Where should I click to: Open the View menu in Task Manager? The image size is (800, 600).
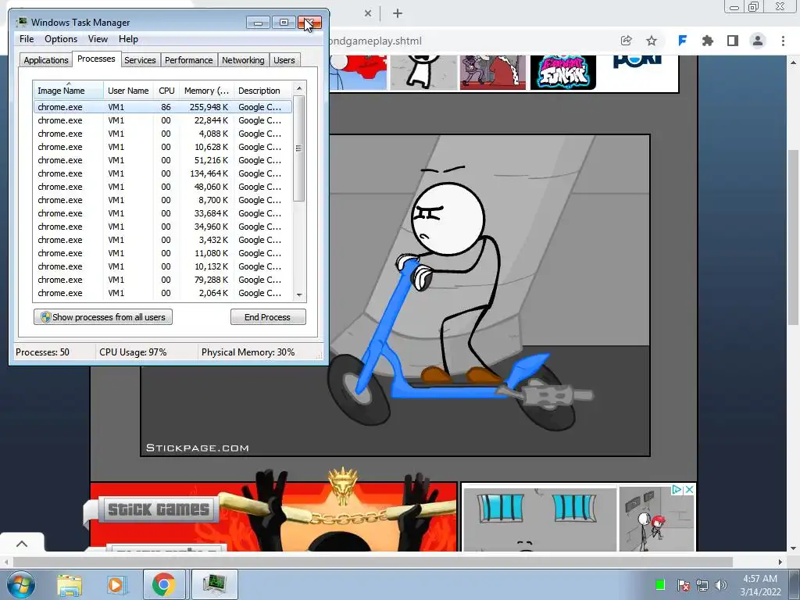click(x=98, y=39)
